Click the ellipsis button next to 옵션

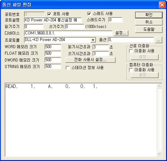(159, 40)
